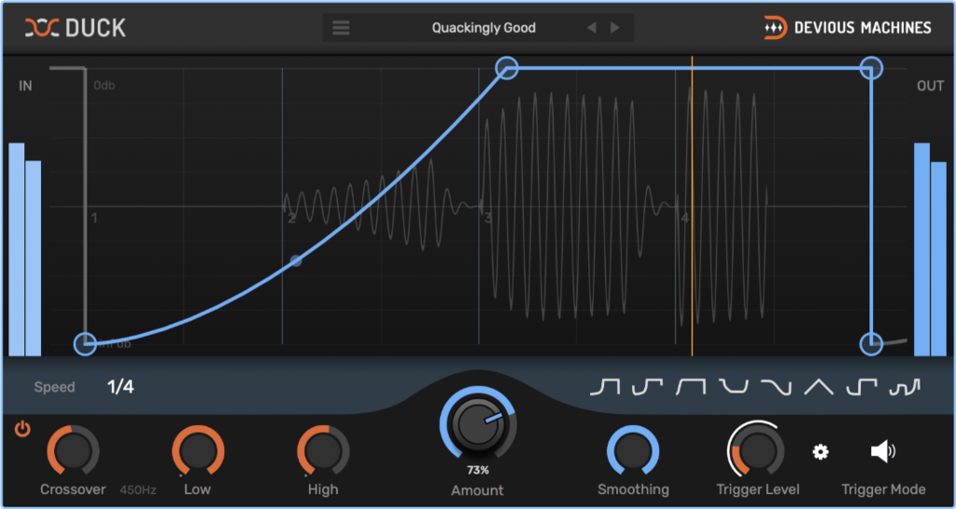956x509 pixels.
Task: Select the sixth triangle shape preset
Action: (x=818, y=387)
